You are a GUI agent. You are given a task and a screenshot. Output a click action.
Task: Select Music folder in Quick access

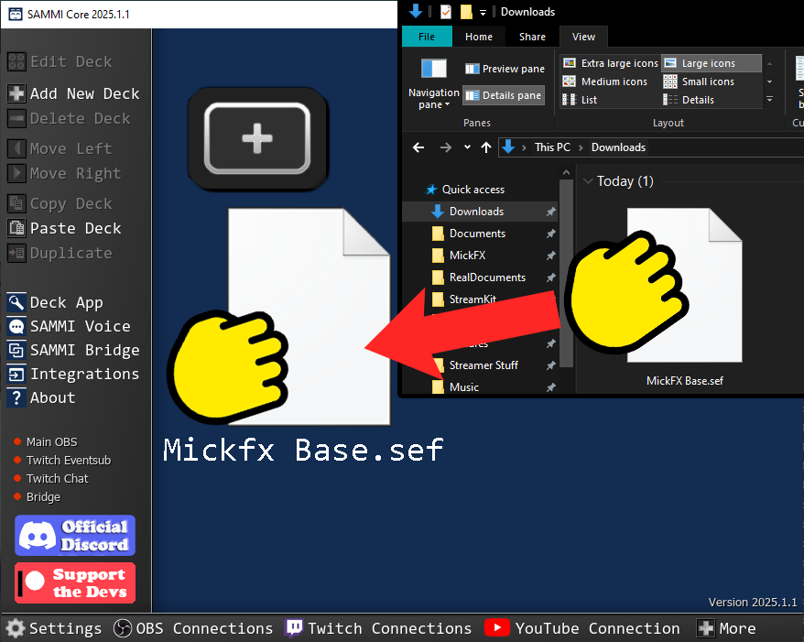(x=464, y=387)
